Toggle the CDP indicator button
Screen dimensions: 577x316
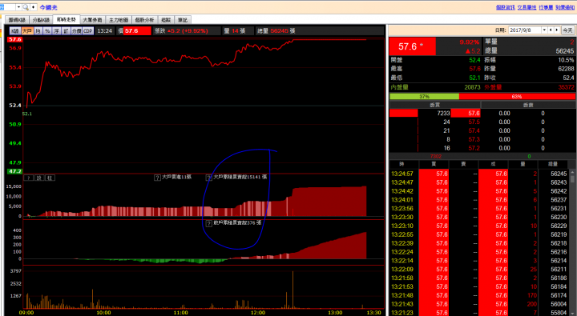click(x=88, y=31)
